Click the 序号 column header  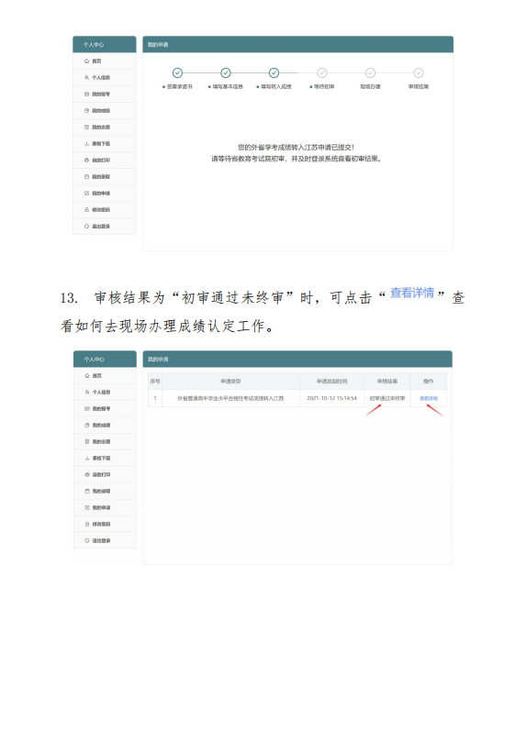pos(155,382)
